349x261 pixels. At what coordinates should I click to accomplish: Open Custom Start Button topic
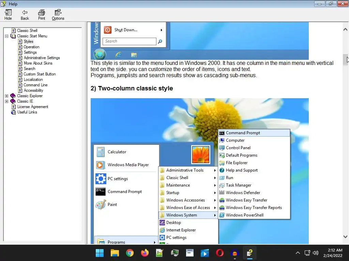[40, 74]
